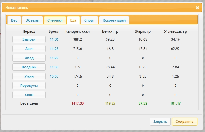Change the 11:29 time for Обед

54,58
